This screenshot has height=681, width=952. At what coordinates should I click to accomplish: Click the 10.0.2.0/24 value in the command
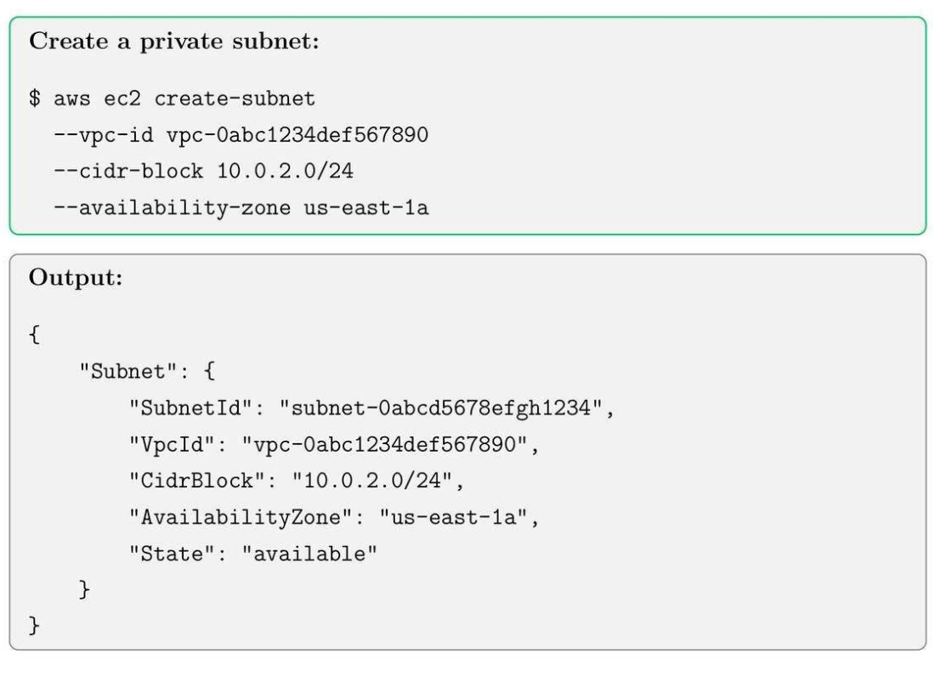pyautogui.click(x=285, y=172)
